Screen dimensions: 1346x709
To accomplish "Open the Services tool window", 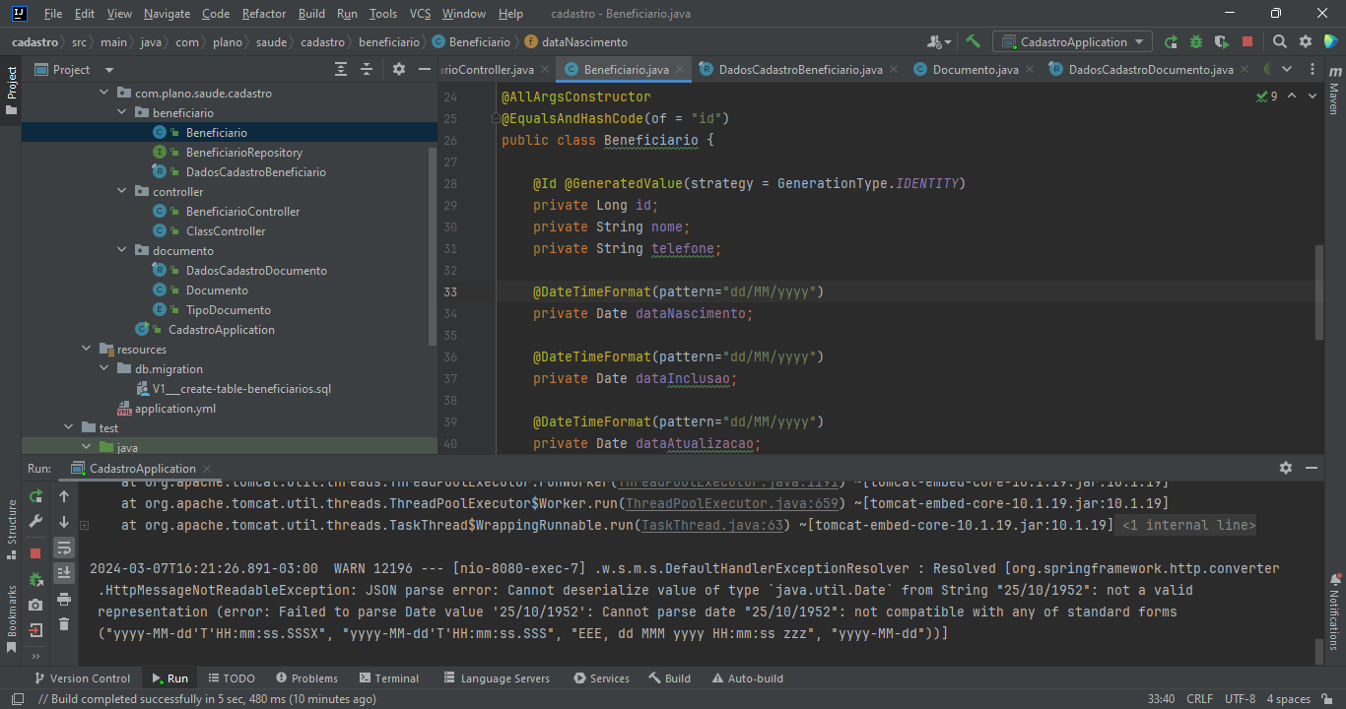I will tap(601, 678).
